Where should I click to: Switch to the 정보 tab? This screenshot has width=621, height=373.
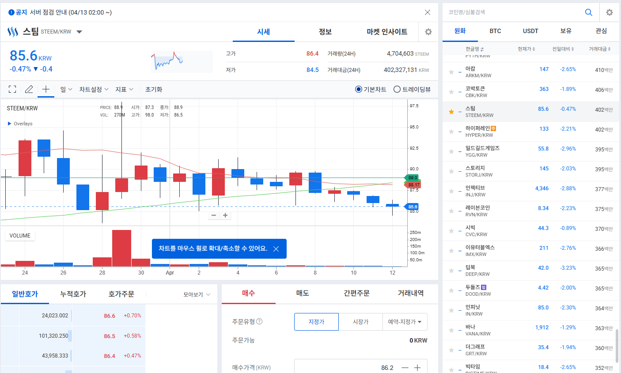coord(325,32)
